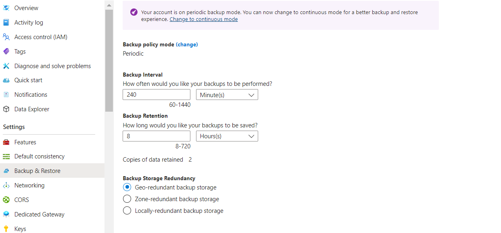Choose Locally-redundant backup storage
Image resolution: width=501 pixels, height=233 pixels.
[127, 210]
